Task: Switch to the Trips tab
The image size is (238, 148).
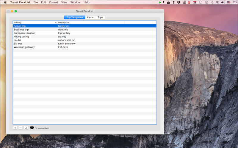Action: click(100, 17)
